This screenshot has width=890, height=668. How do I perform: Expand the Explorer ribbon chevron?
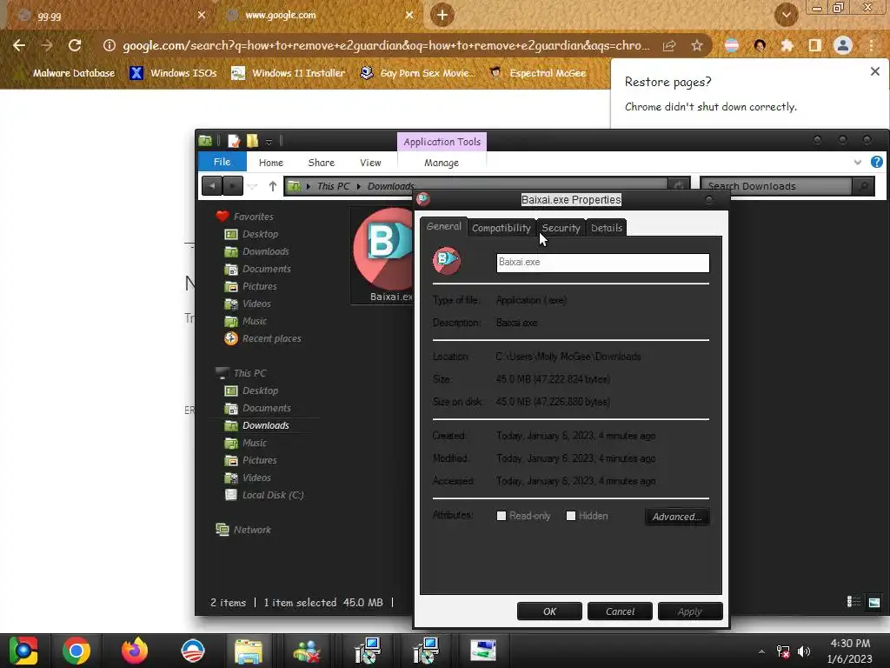coord(857,163)
